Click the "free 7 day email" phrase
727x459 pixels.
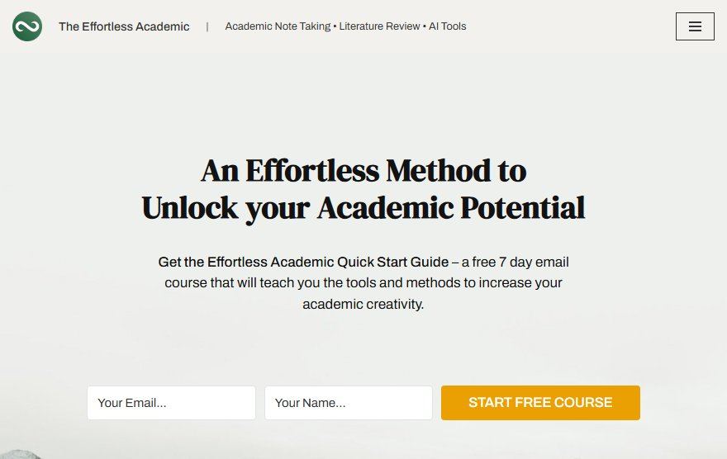pyautogui.click(x=520, y=263)
